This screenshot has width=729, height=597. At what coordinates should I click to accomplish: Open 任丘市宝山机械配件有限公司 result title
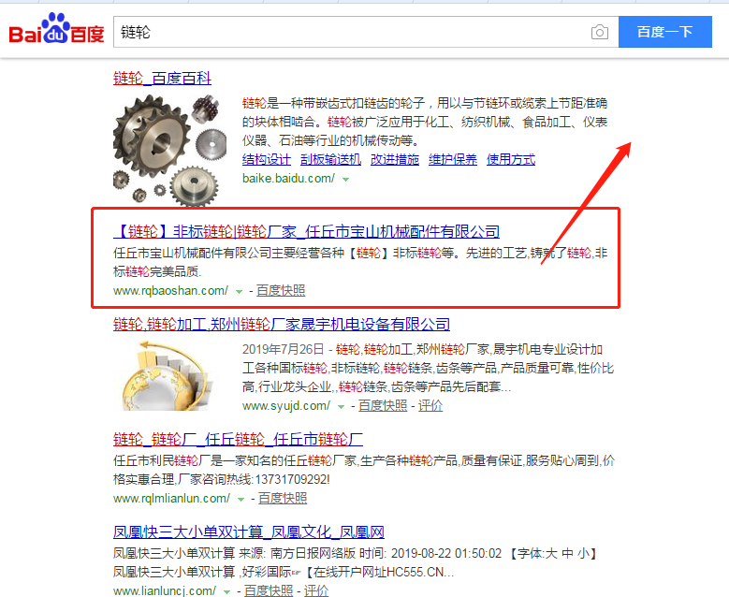[306, 231]
